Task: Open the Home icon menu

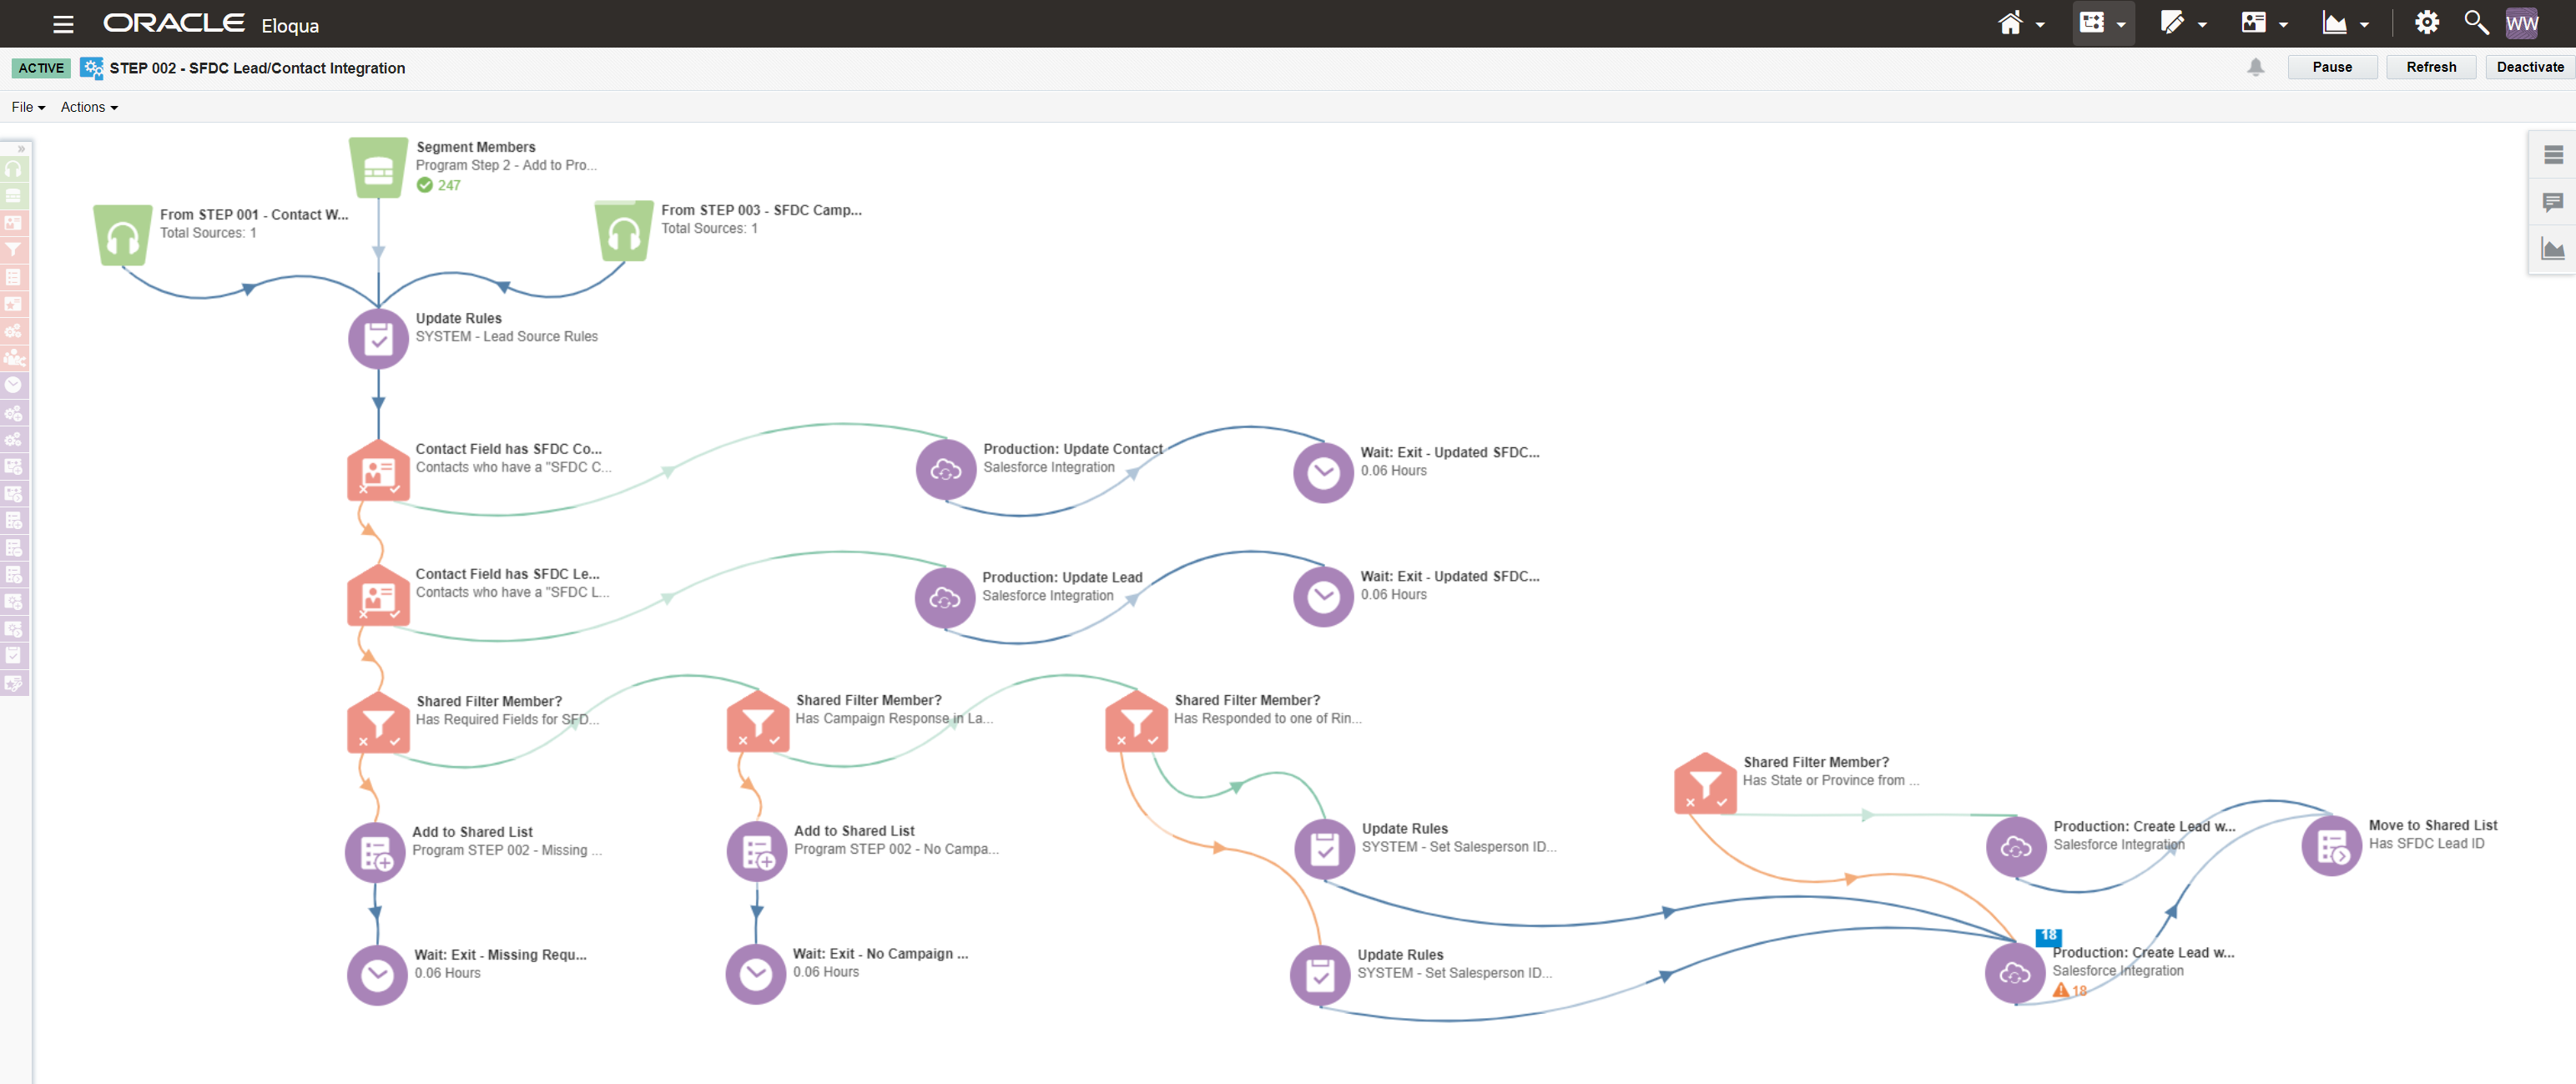Action: [x=2021, y=23]
